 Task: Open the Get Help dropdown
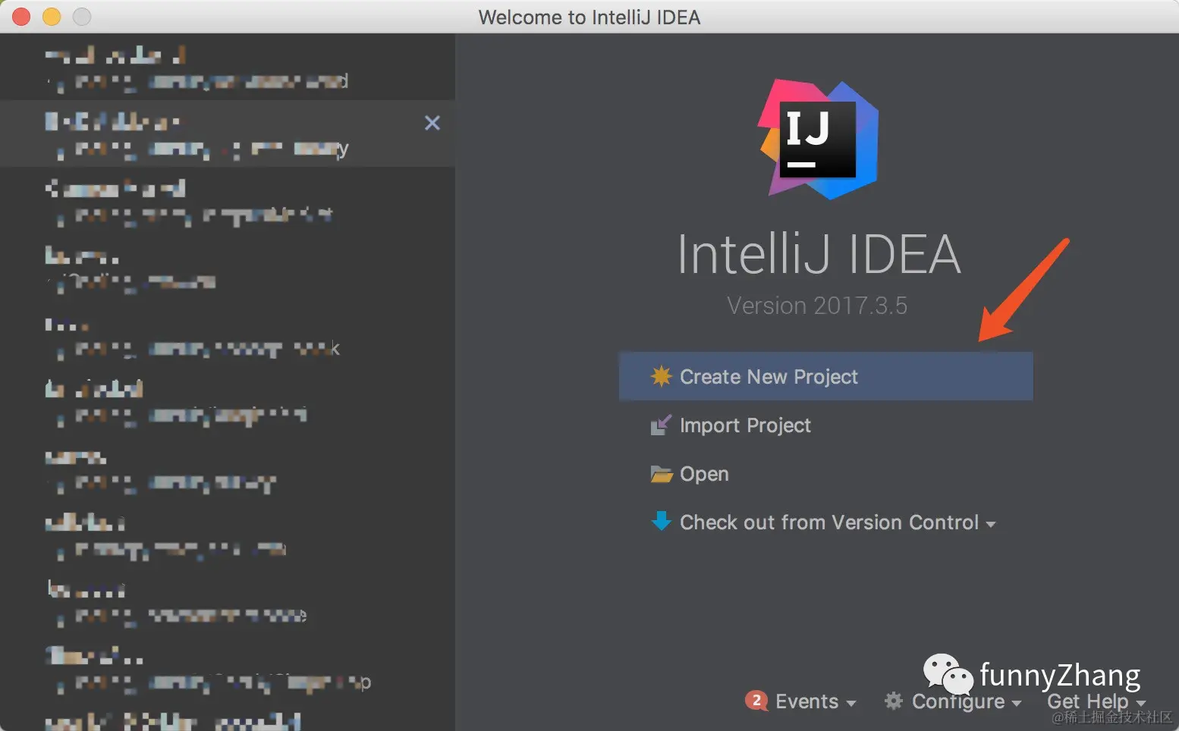[x=1096, y=701]
